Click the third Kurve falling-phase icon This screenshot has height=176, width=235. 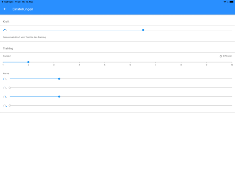point(5,97)
